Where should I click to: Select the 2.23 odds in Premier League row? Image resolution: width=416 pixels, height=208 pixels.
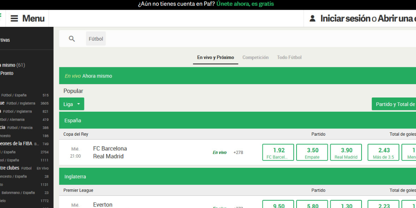point(383,204)
